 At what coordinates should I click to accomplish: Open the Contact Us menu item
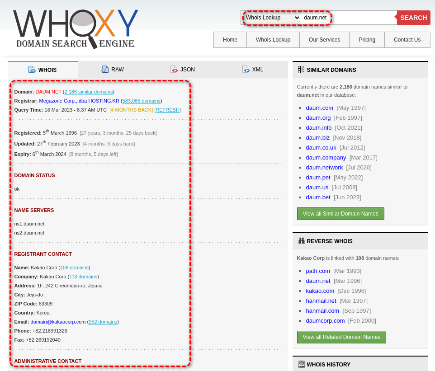(407, 40)
